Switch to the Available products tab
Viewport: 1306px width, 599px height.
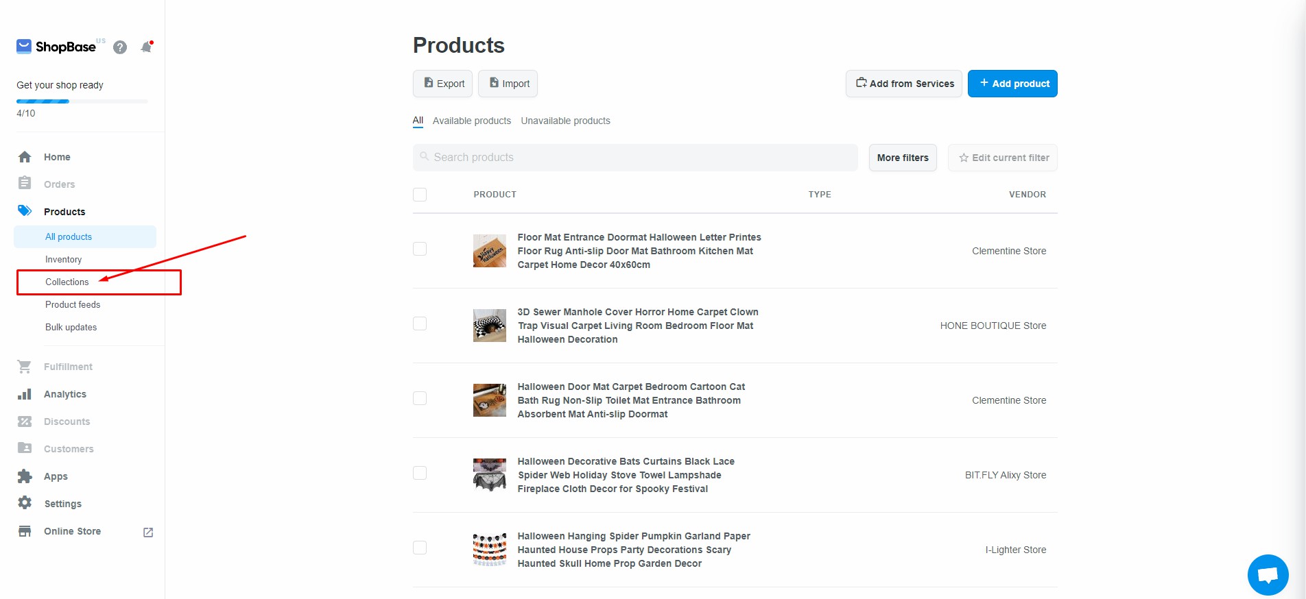[x=472, y=121]
